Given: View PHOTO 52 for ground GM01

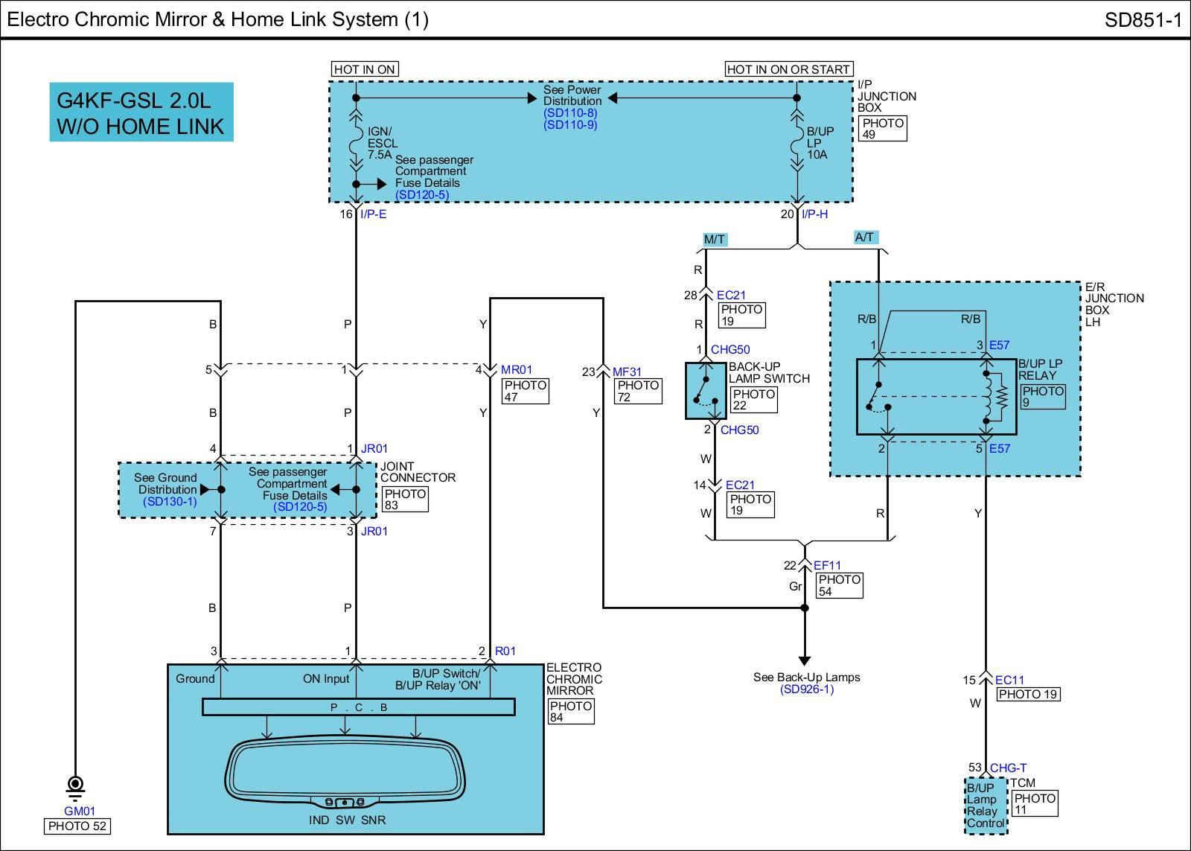Looking at the screenshot, I should 78,826.
